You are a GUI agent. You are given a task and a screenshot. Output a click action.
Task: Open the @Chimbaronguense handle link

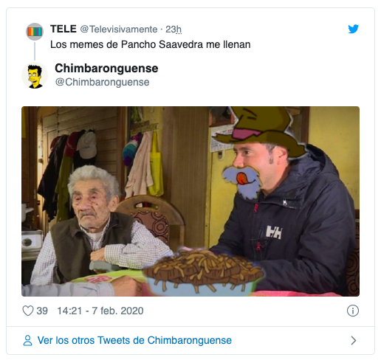pyautogui.click(x=102, y=82)
